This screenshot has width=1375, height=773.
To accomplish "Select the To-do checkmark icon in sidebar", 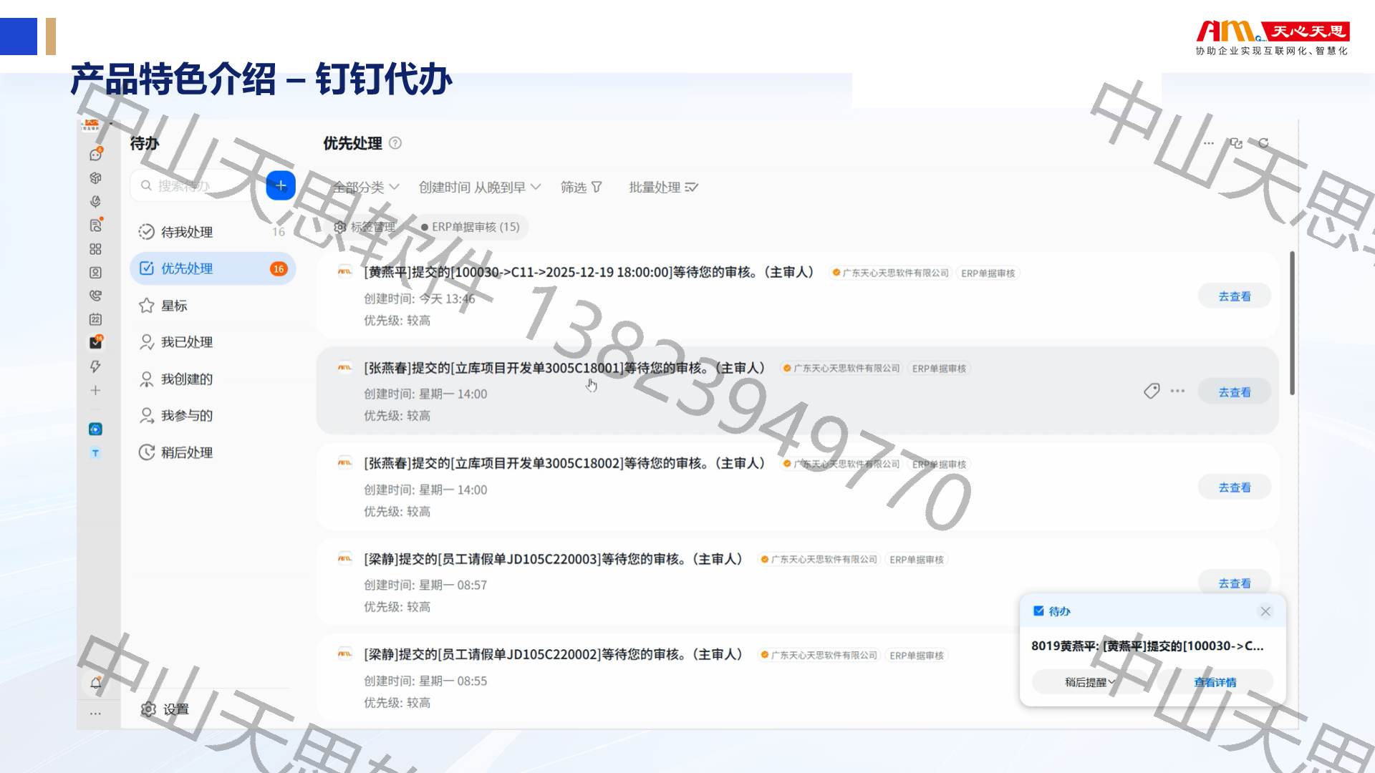I will click(95, 343).
